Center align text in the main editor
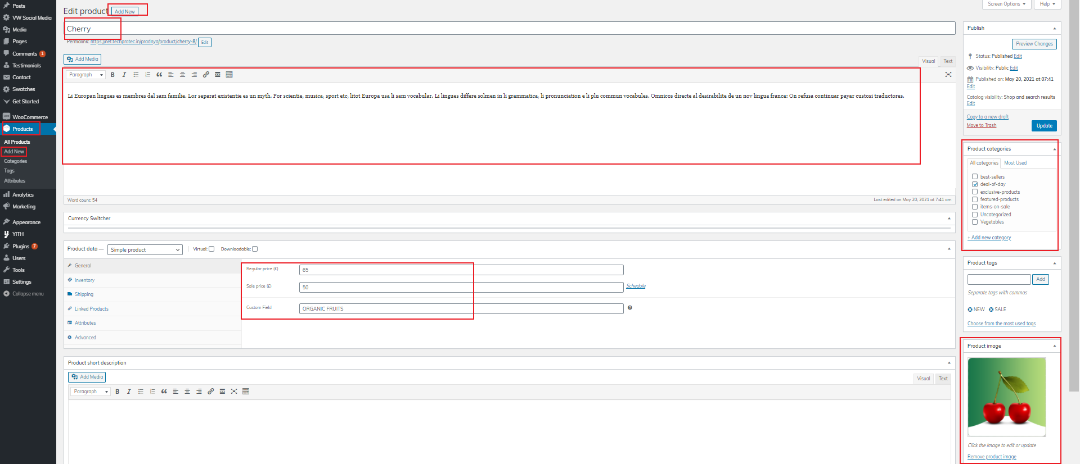 point(182,75)
